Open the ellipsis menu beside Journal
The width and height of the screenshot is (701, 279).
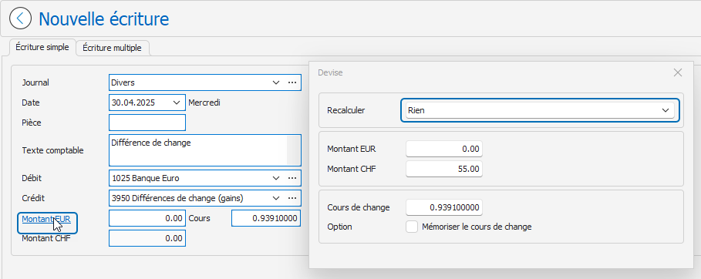tap(292, 82)
